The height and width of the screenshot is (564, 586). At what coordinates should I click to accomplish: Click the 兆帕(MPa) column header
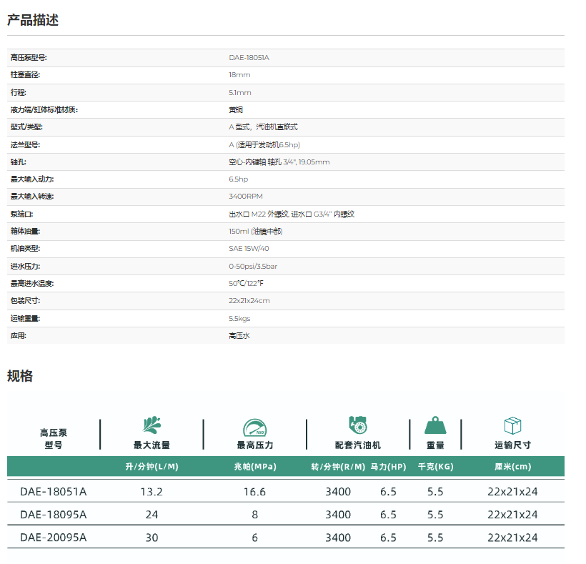point(255,467)
